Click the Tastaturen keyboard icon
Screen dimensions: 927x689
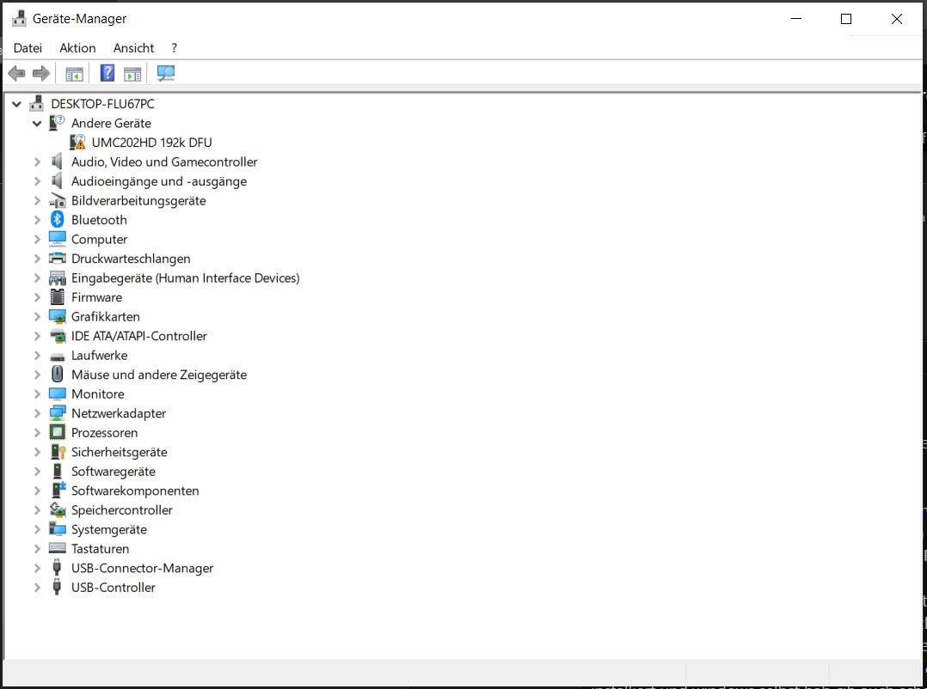(58, 548)
